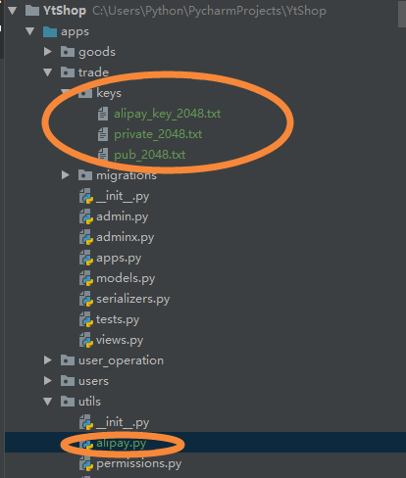Open permissions.py file

(139, 463)
